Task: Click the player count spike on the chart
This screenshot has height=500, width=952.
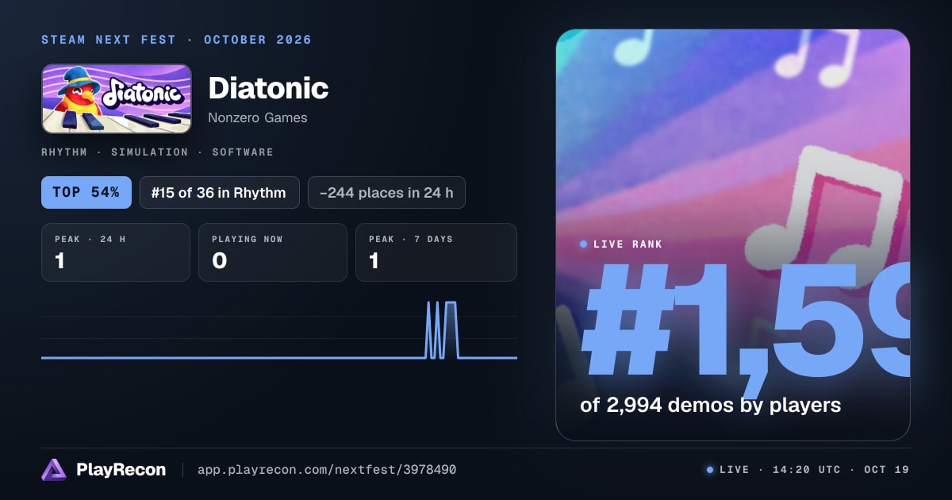Action: (x=442, y=329)
